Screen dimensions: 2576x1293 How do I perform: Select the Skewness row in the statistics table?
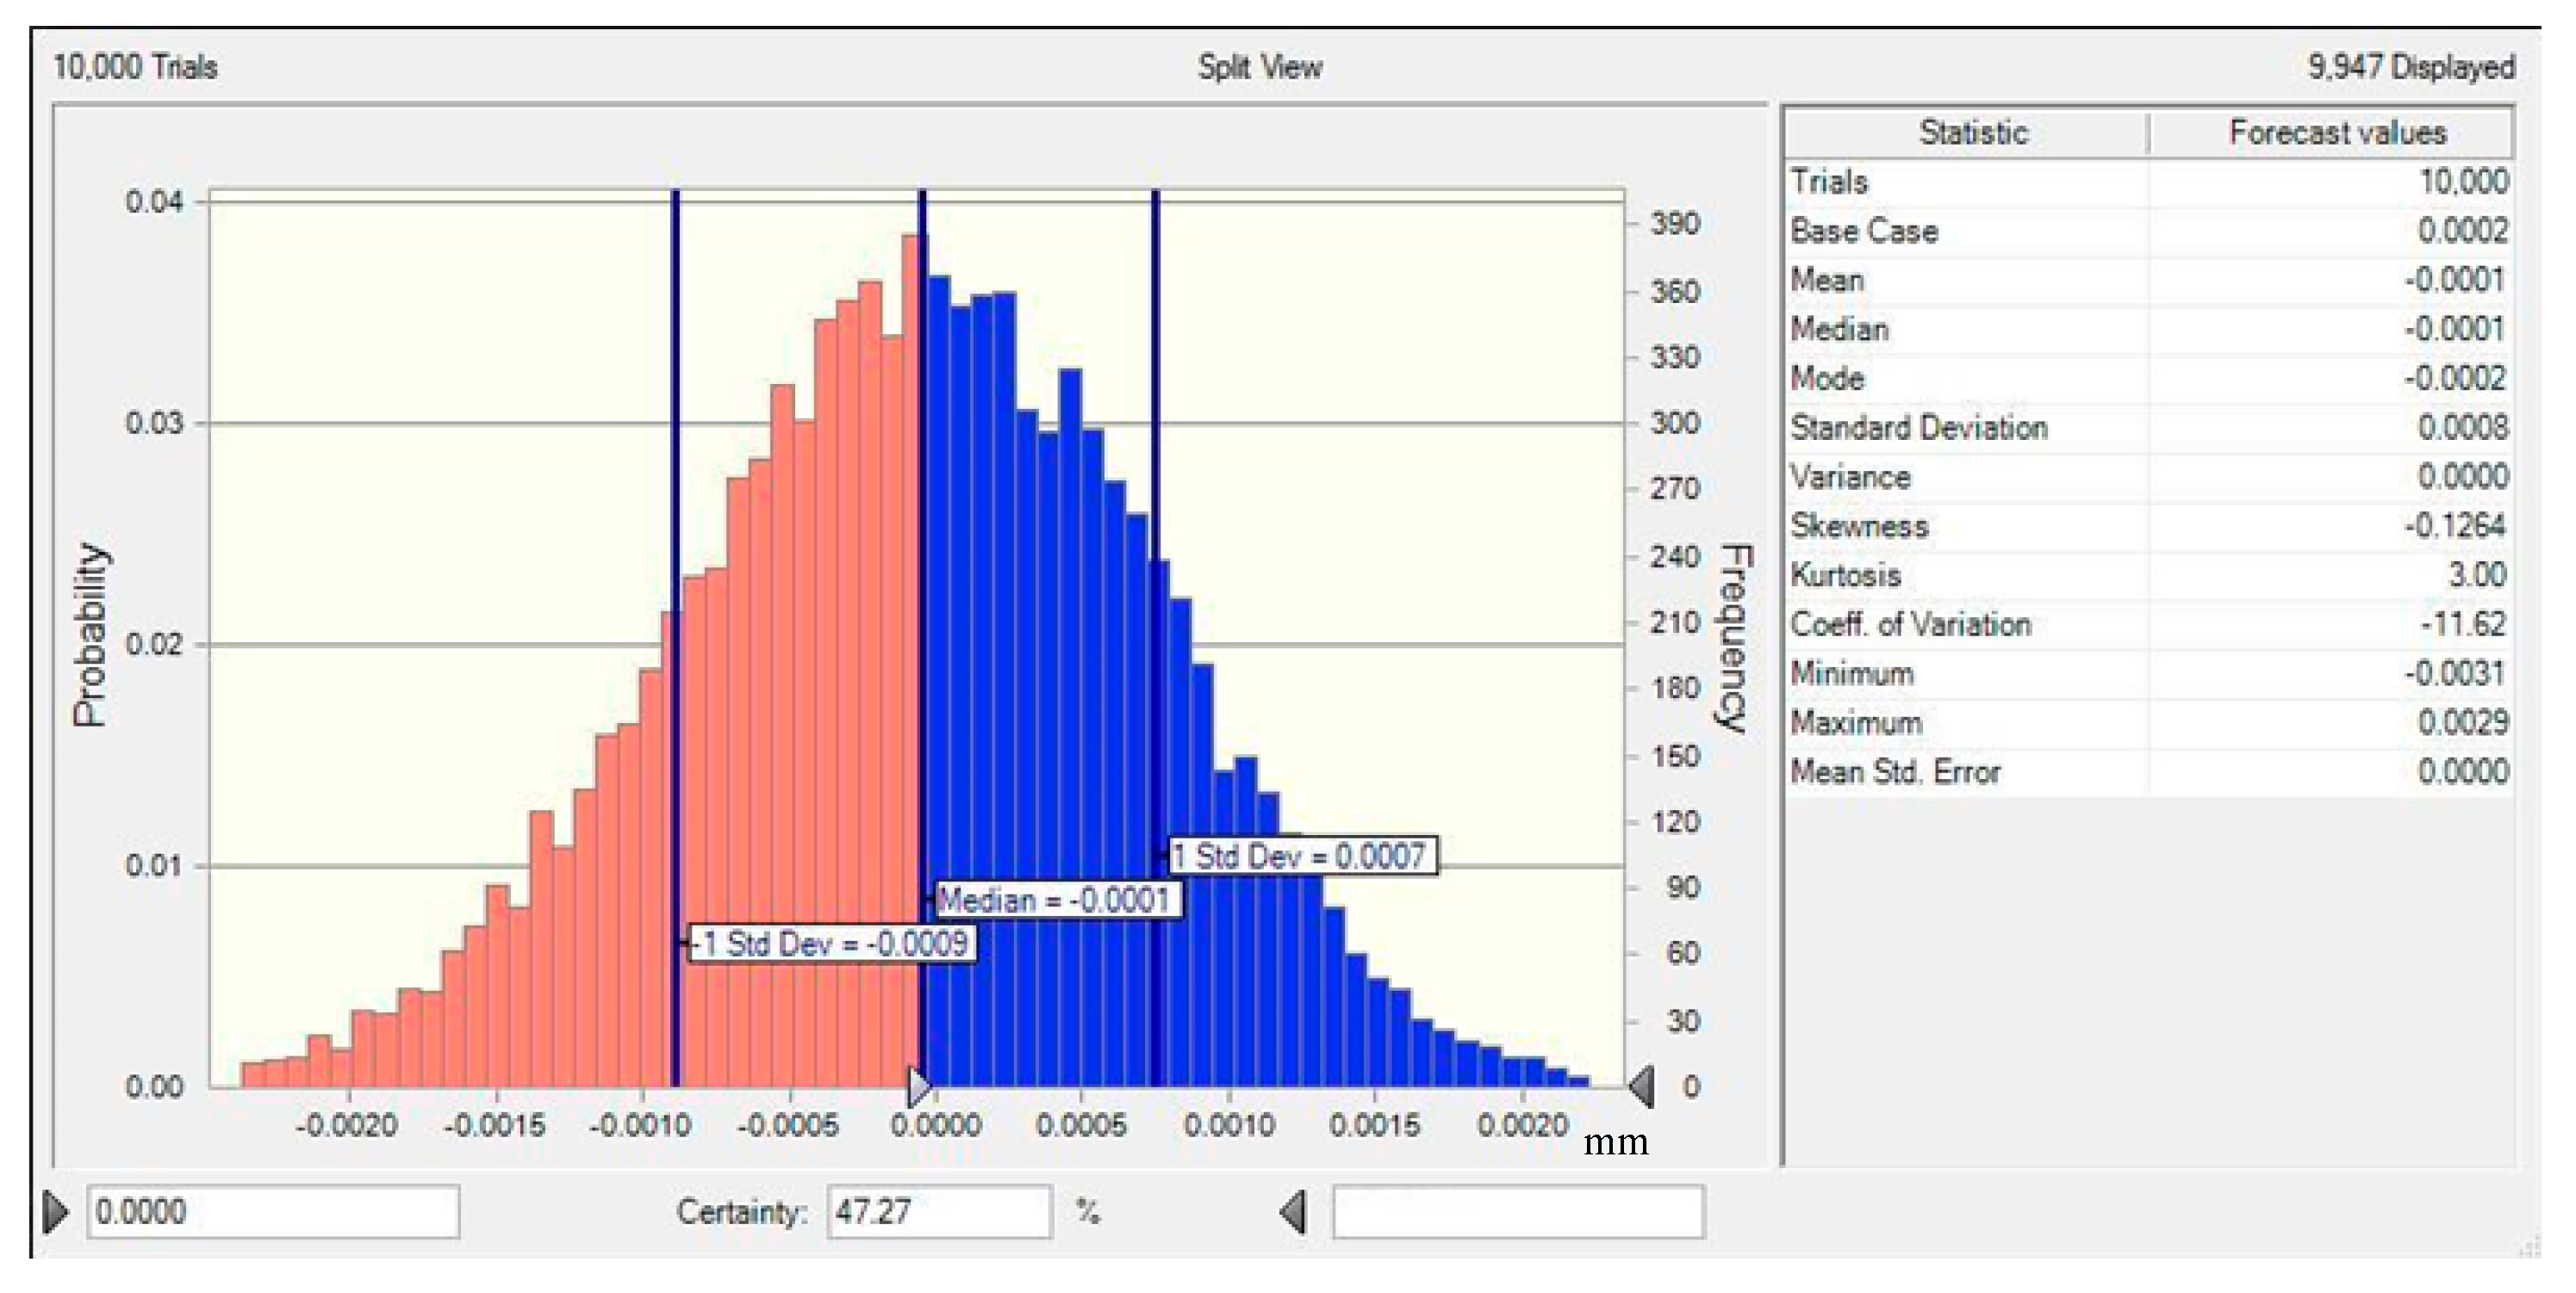2148,526
